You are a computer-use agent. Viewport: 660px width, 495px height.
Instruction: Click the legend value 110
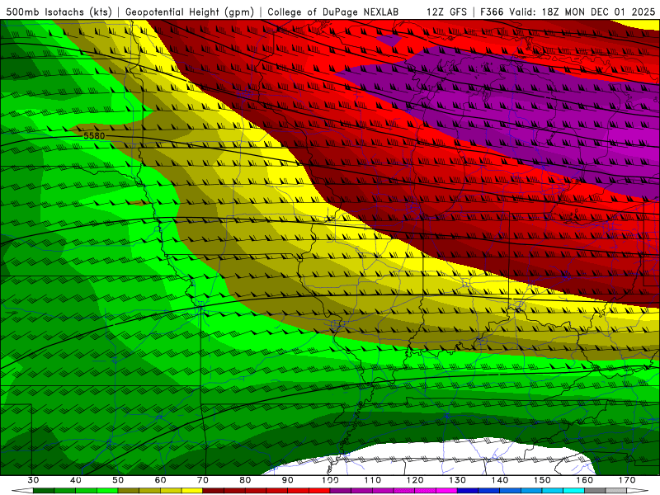point(373,480)
